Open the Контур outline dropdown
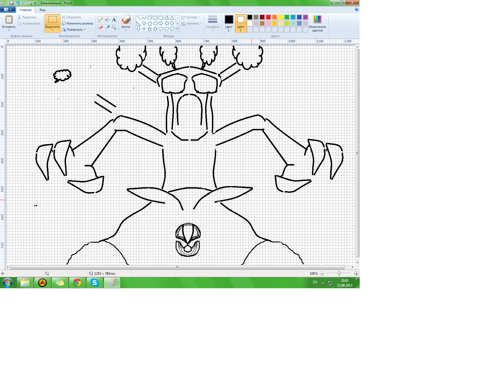This screenshot has height=380, width=480. [x=191, y=17]
